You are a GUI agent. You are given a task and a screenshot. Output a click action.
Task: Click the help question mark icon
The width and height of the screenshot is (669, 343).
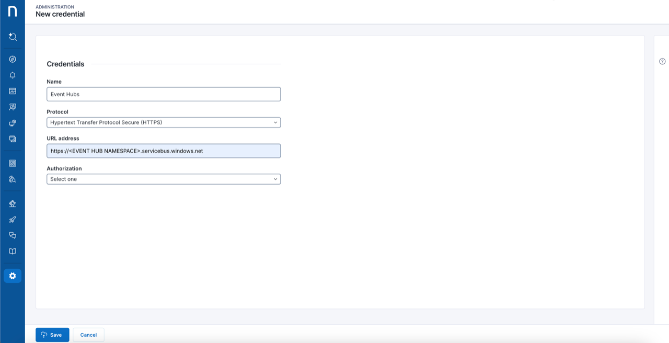click(662, 62)
